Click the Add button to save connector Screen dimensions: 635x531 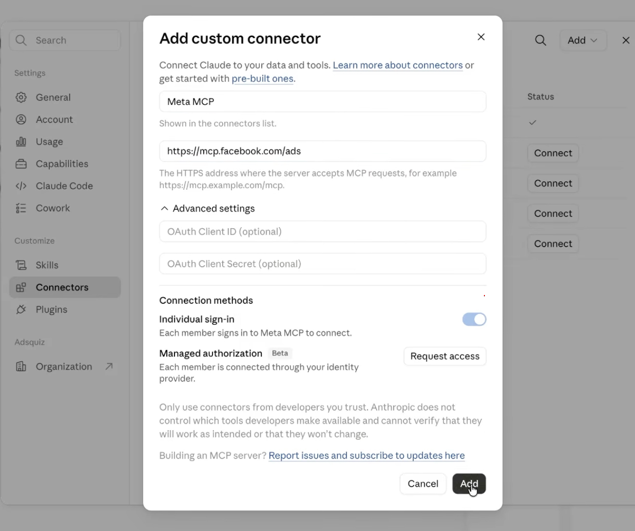[x=469, y=484]
